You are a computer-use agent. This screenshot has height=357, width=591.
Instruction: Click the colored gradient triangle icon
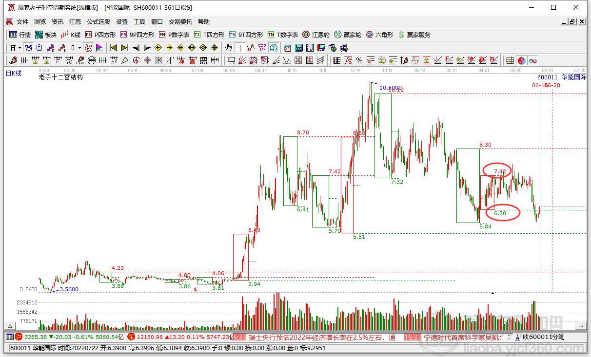point(99,48)
